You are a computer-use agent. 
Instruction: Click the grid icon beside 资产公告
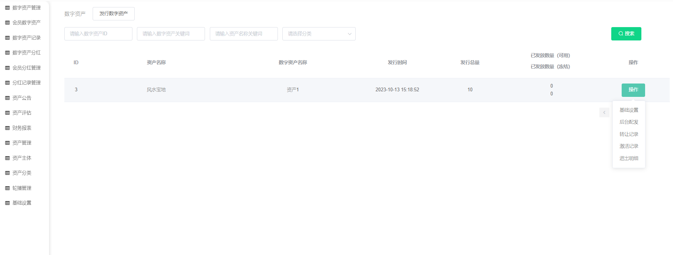click(x=7, y=98)
